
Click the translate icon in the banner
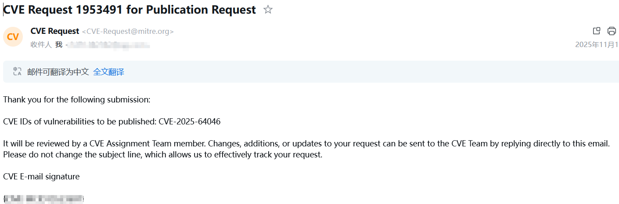(17, 72)
